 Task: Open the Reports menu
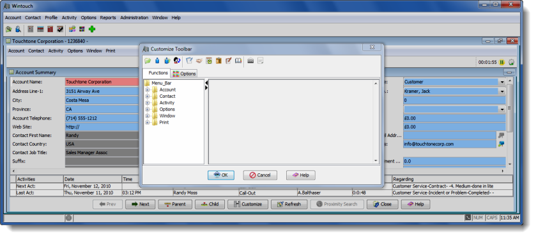point(108,18)
